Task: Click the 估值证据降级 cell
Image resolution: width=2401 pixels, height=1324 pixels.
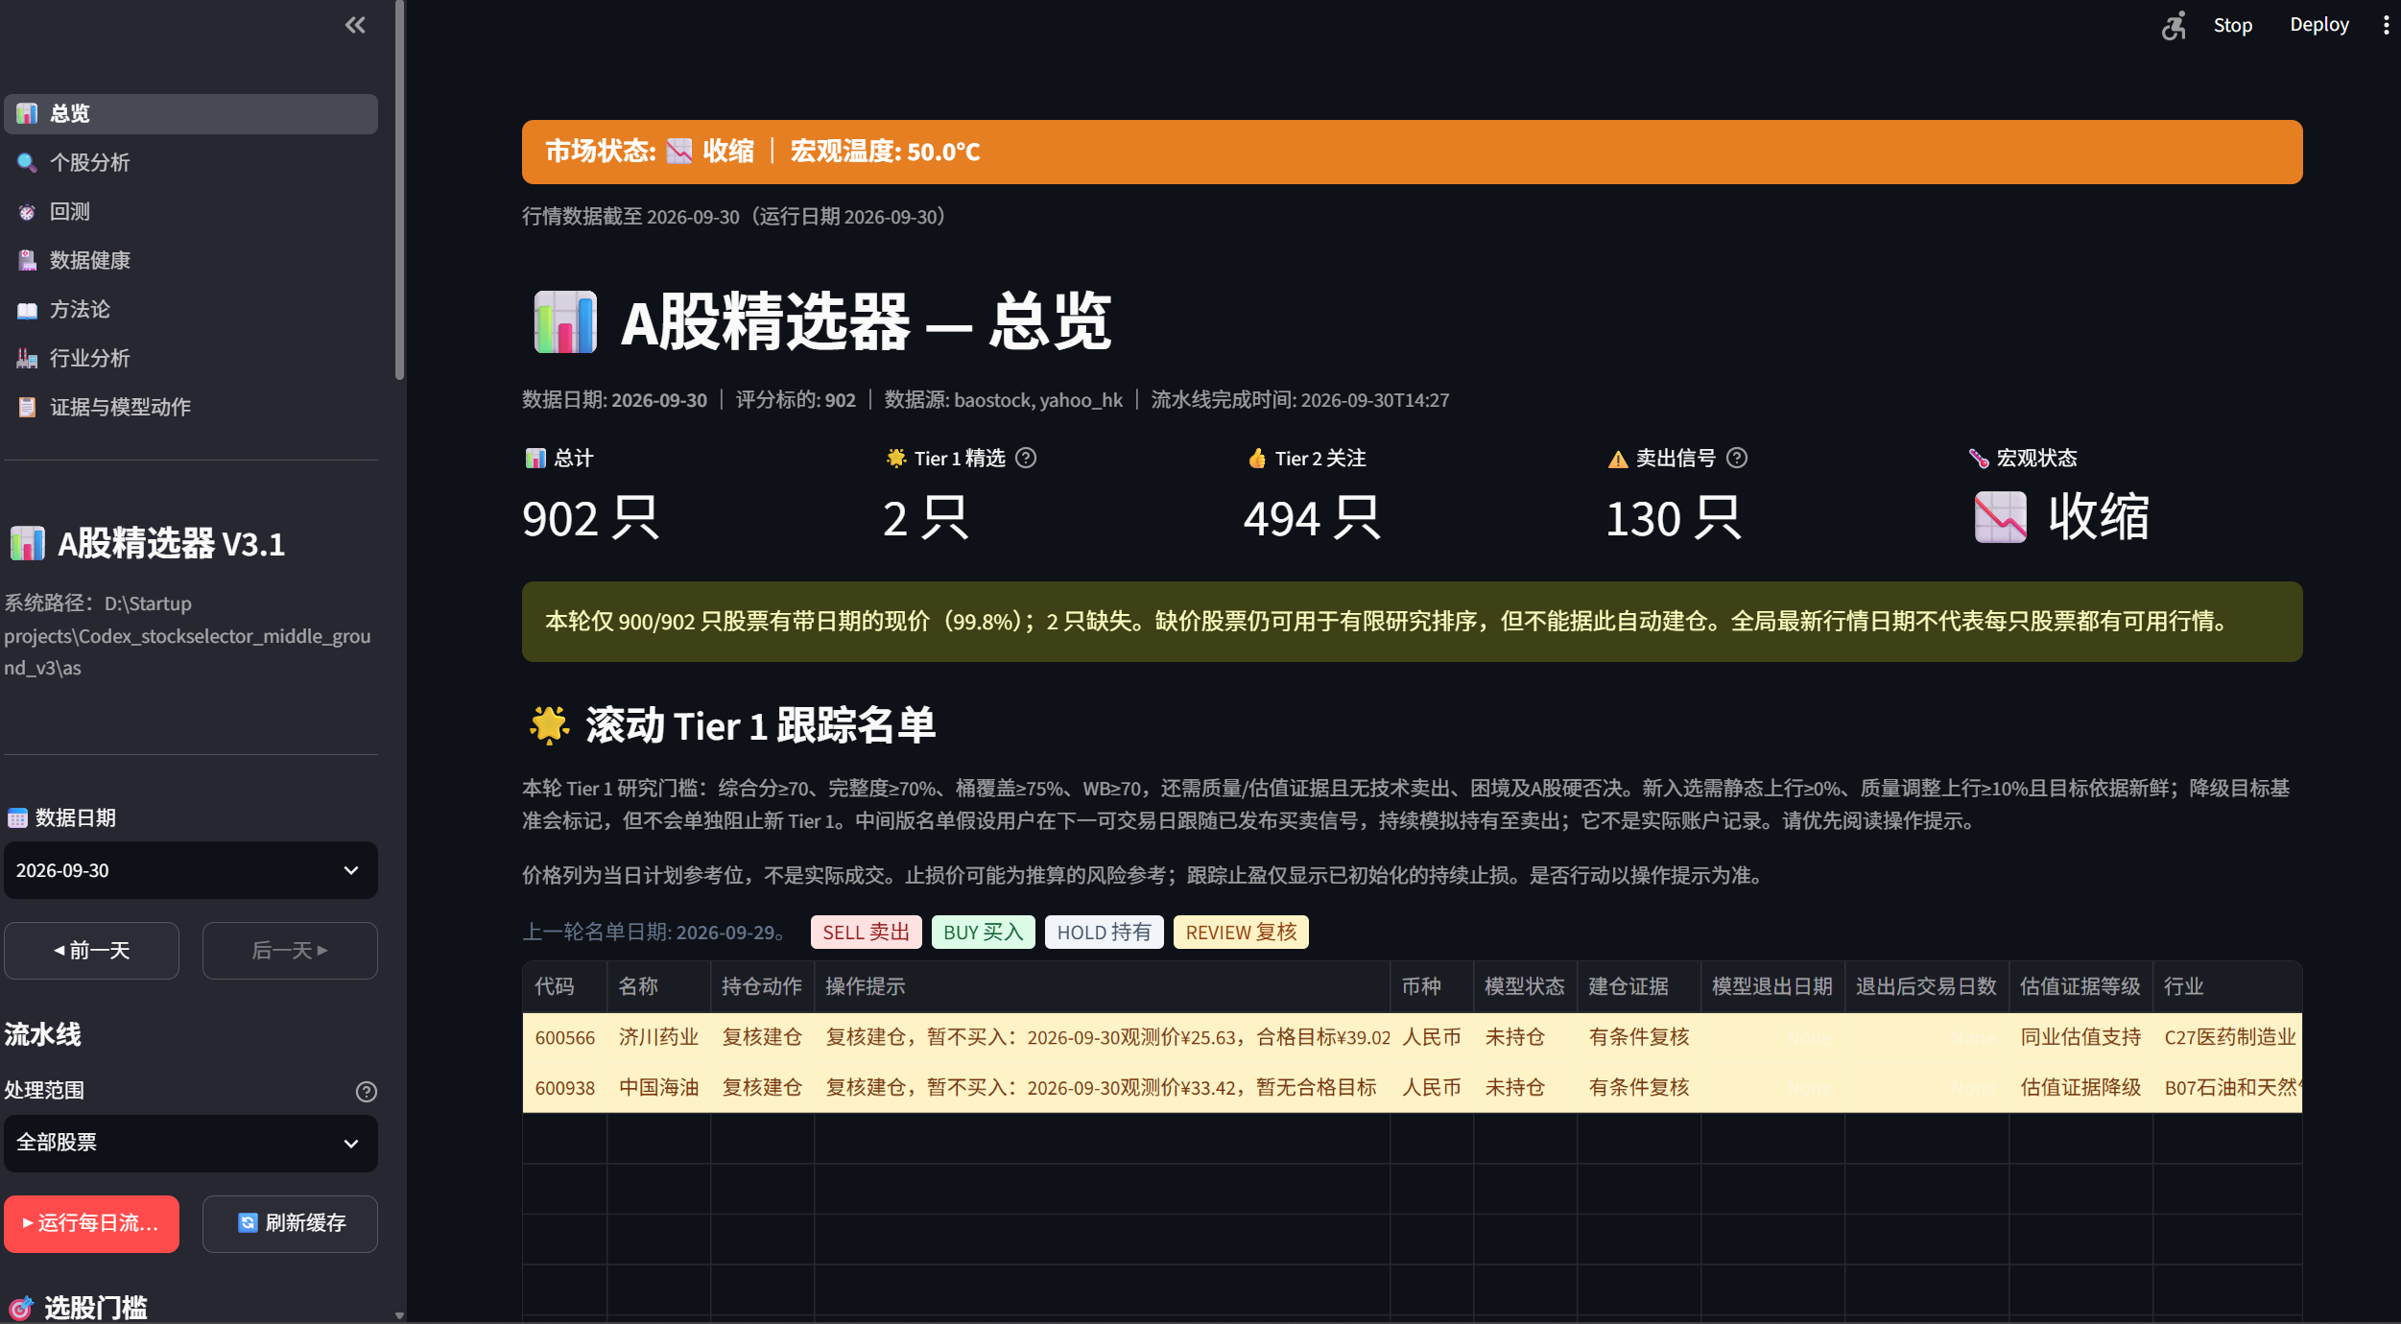Action: point(2080,1088)
